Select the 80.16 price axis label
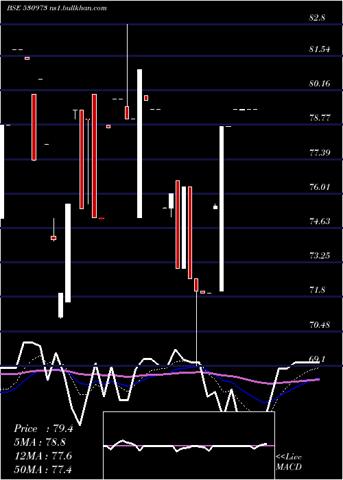The height and width of the screenshot is (480, 343). 320,83
